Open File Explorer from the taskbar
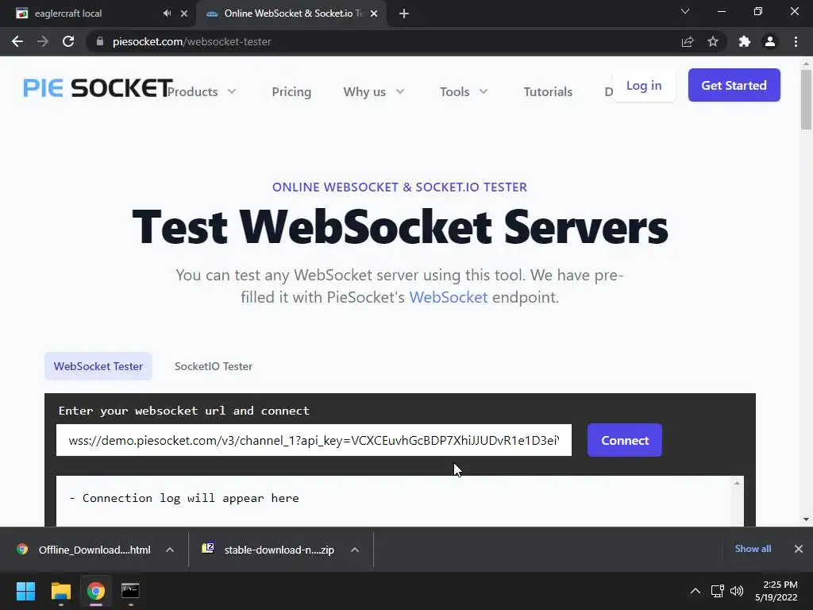 click(x=60, y=591)
